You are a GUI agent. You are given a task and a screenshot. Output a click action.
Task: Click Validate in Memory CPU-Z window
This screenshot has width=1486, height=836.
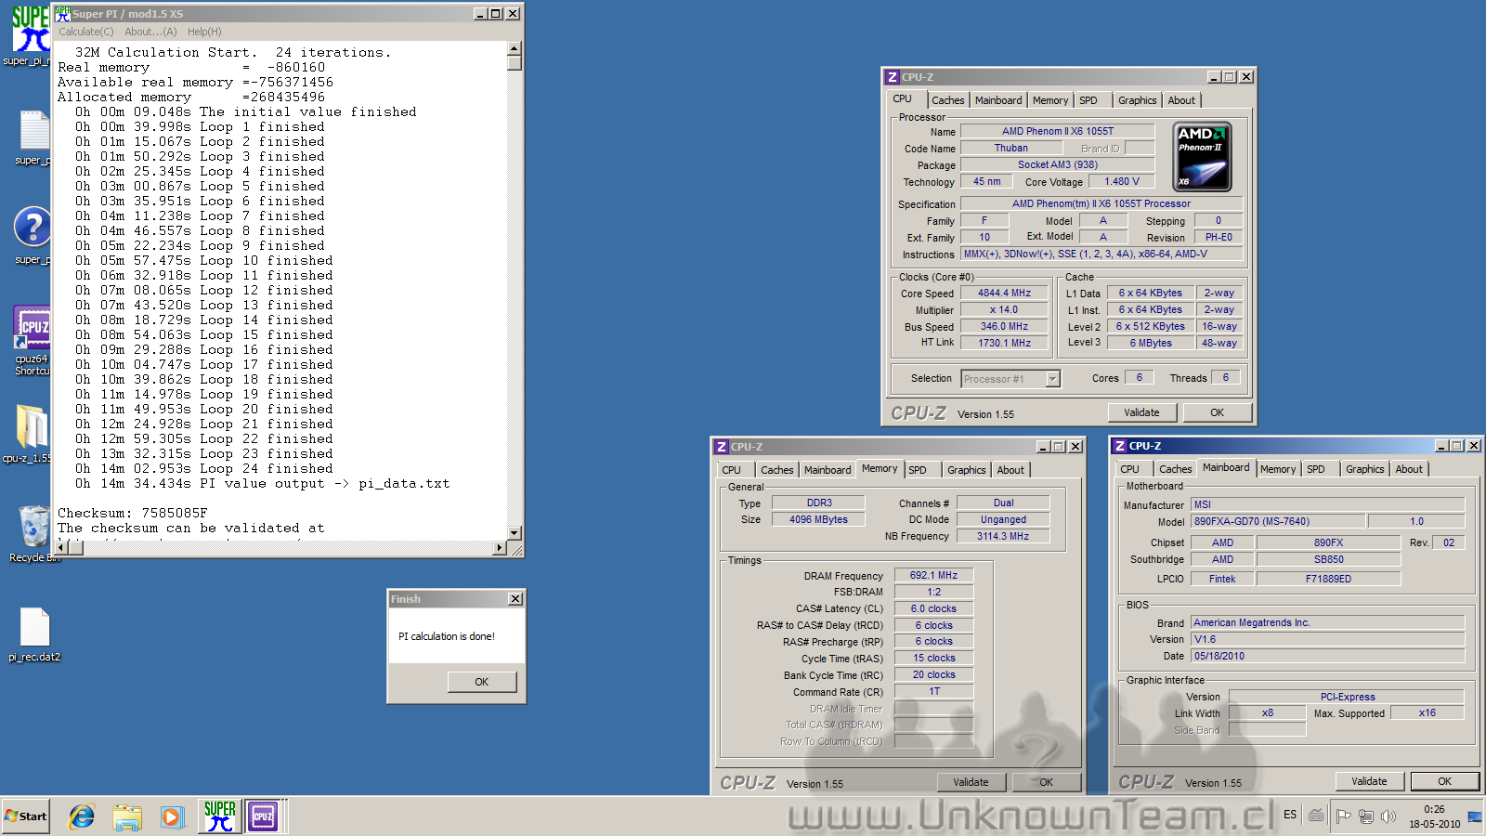tap(971, 782)
